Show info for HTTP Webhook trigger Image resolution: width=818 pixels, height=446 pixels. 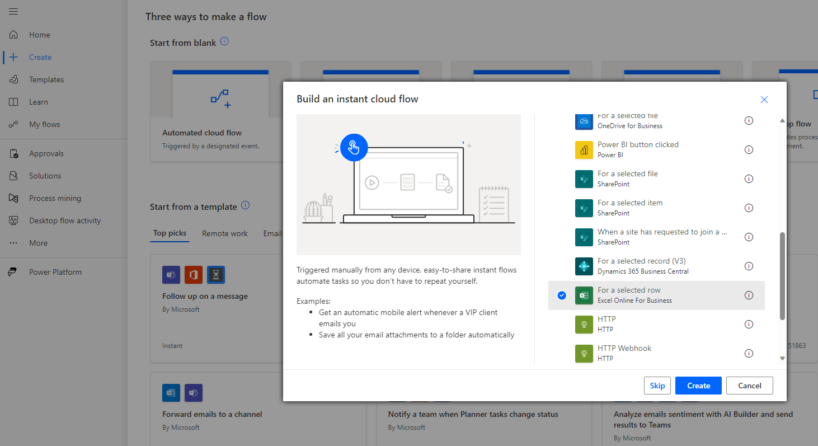(x=749, y=354)
